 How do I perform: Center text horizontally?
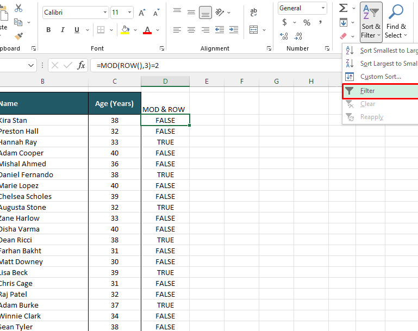point(191,30)
